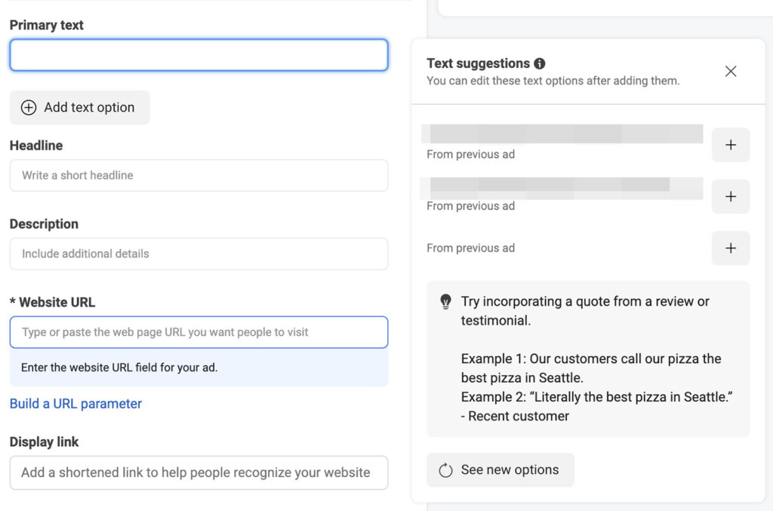
Task: Focus the Primary text field
Action: pos(199,54)
